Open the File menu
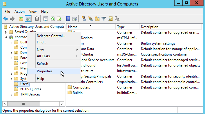The width and height of the screenshot is (205, 114). coord(7,12)
